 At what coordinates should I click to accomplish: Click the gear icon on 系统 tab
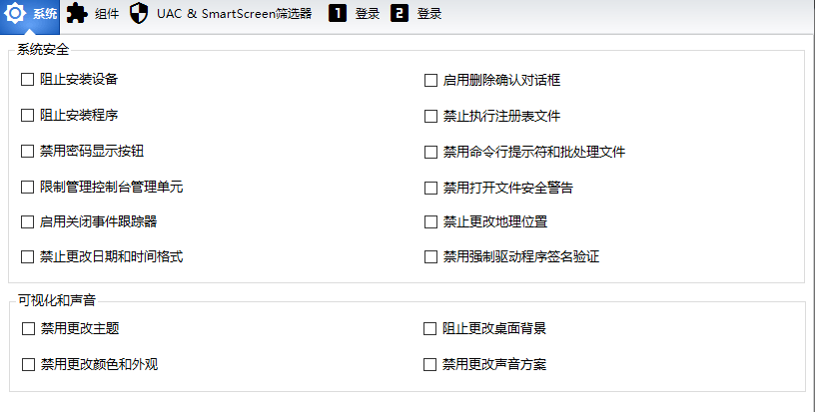pyautogui.click(x=16, y=14)
